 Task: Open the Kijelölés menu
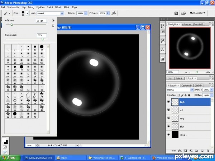coord(40,7)
